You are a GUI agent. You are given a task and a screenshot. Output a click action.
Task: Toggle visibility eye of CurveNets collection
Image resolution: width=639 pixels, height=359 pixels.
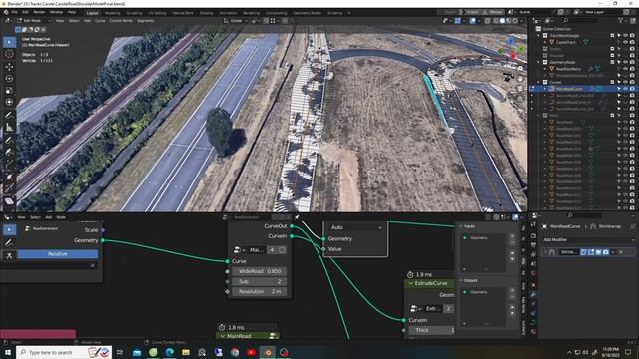[625, 82]
